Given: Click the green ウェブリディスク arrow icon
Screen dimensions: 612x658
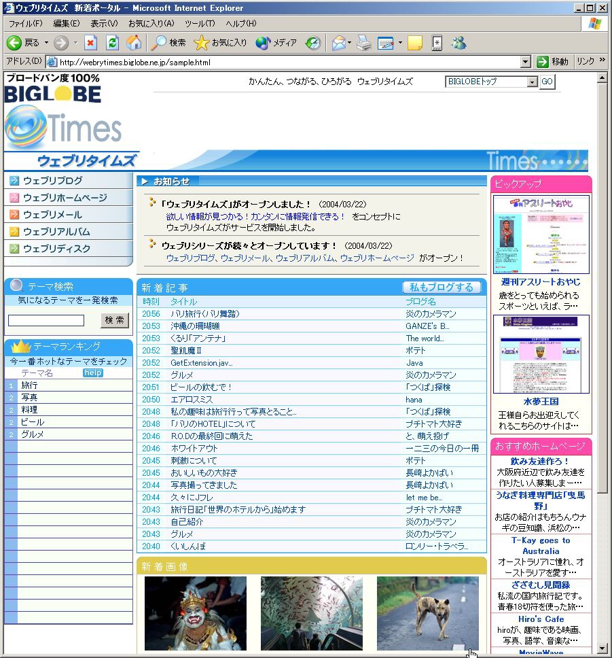Looking at the screenshot, I should (x=14, y=248).
